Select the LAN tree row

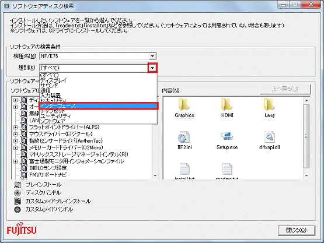click(x=34, y=120)
